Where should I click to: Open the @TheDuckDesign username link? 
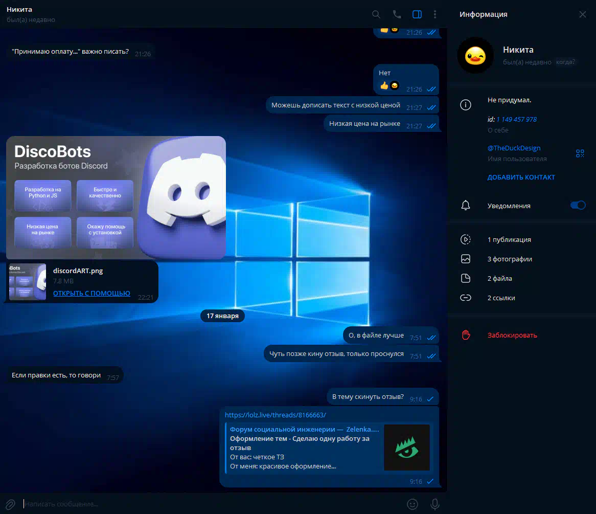point(514,148)
